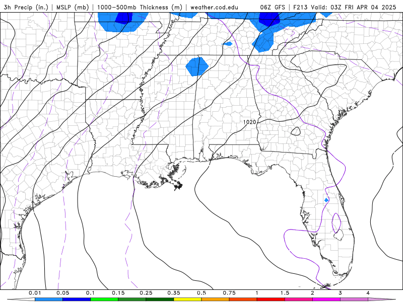Click the '0.05' legend value

62,293
